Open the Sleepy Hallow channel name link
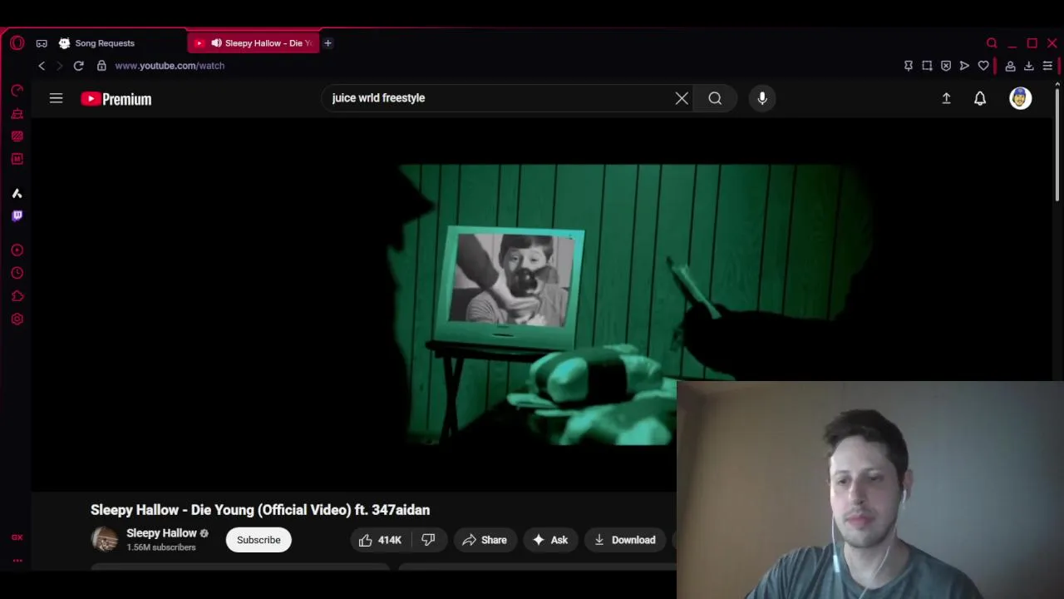 (x=161, y=533)
